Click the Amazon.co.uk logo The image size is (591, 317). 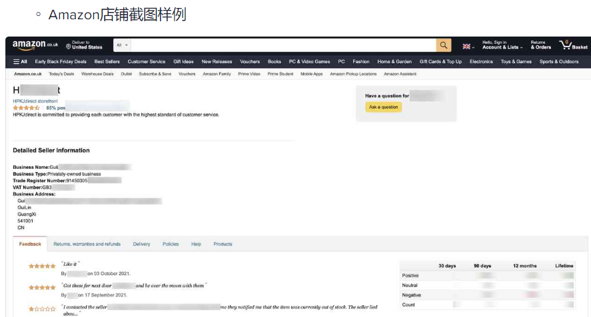35,45
